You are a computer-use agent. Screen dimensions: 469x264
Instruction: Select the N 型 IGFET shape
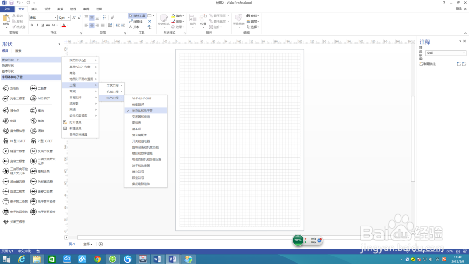pyautogui.click(x=14, y=141)
